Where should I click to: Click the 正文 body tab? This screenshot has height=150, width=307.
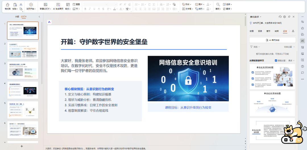tap(285, 31)
